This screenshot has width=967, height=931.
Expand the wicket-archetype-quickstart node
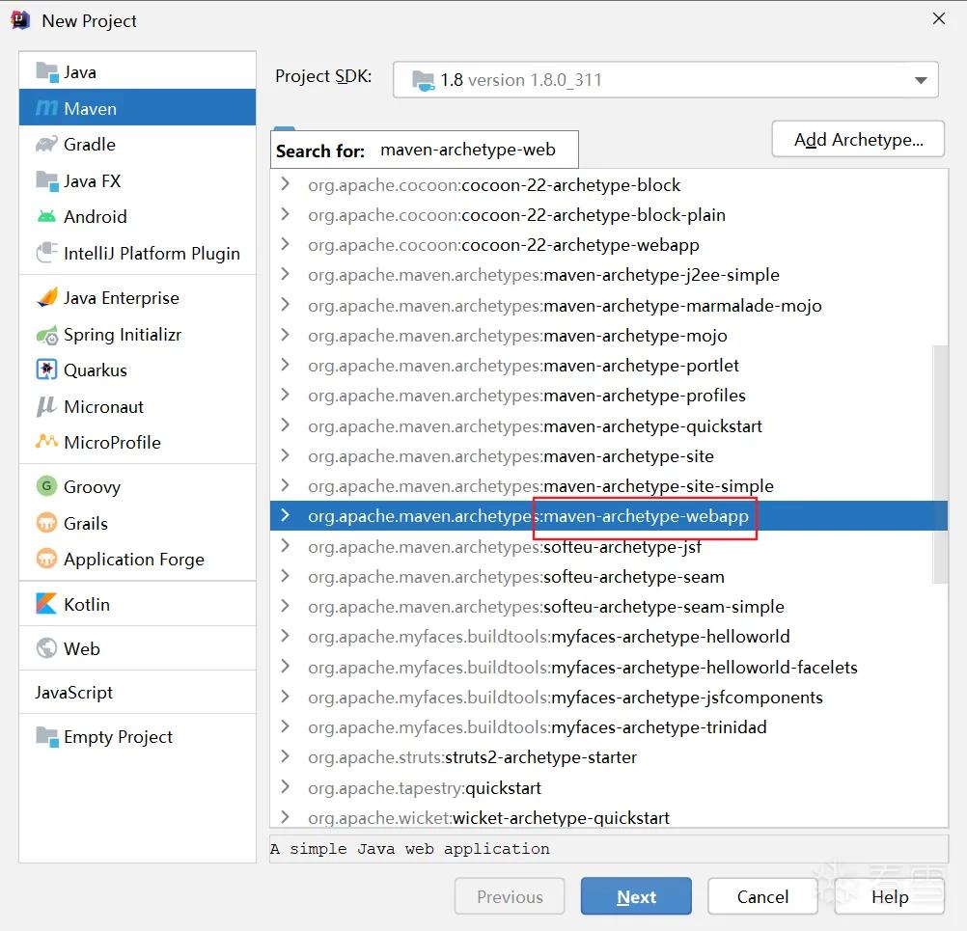point(285,817)
